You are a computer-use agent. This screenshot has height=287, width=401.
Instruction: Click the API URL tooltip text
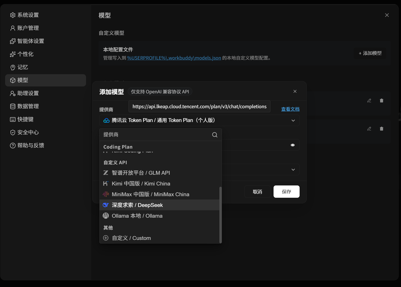199,106
